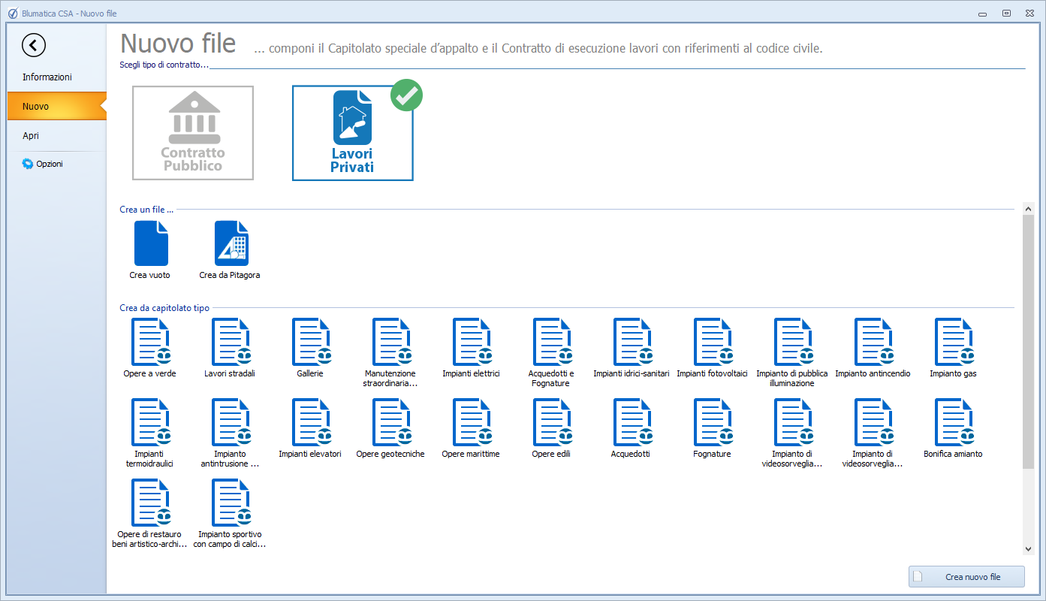The width and height of the screenshot is (1046, 601).
Task: Pick the Opere marittime template
Action: pos(471,422)
